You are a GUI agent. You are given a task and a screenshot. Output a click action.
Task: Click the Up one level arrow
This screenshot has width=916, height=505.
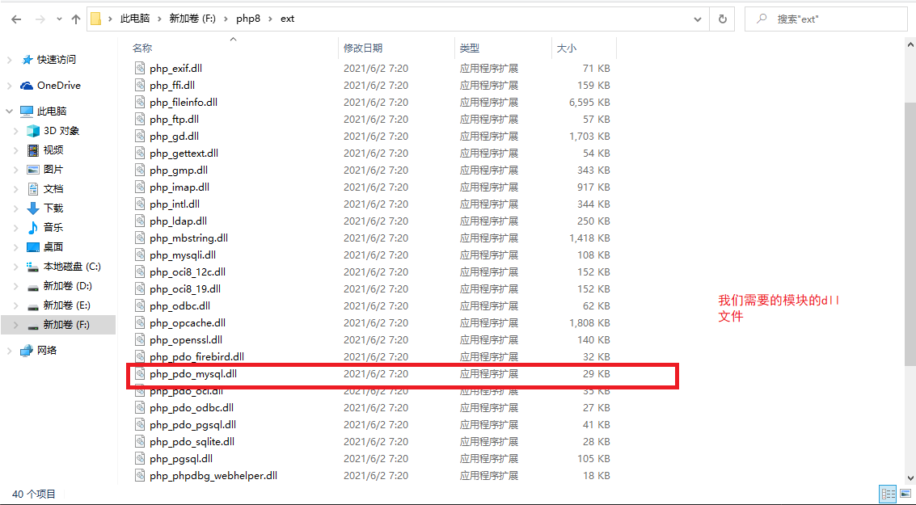point(76,19)
